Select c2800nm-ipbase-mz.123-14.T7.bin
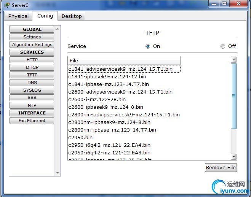Viewport: 251px width, 197px height. (124, 130)
